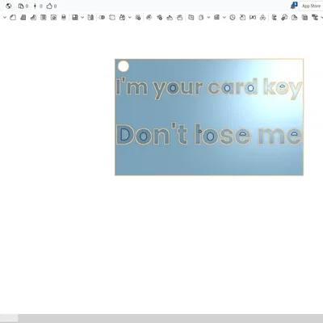Select the Mirror tool
This screenshot has height=323, width=323.
(90, 18)
